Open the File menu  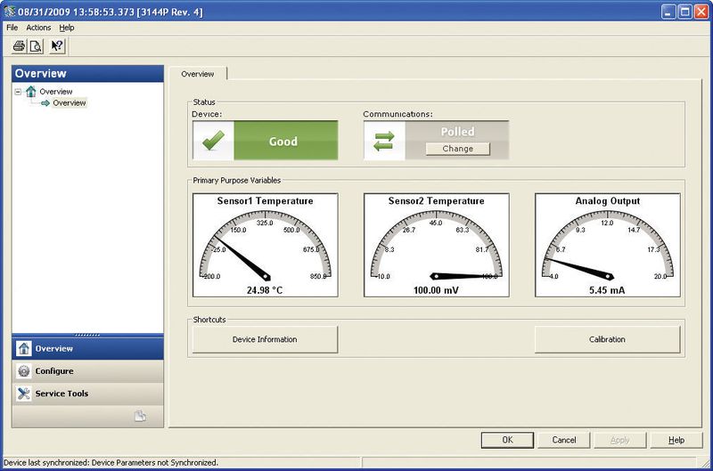[12, 28]
